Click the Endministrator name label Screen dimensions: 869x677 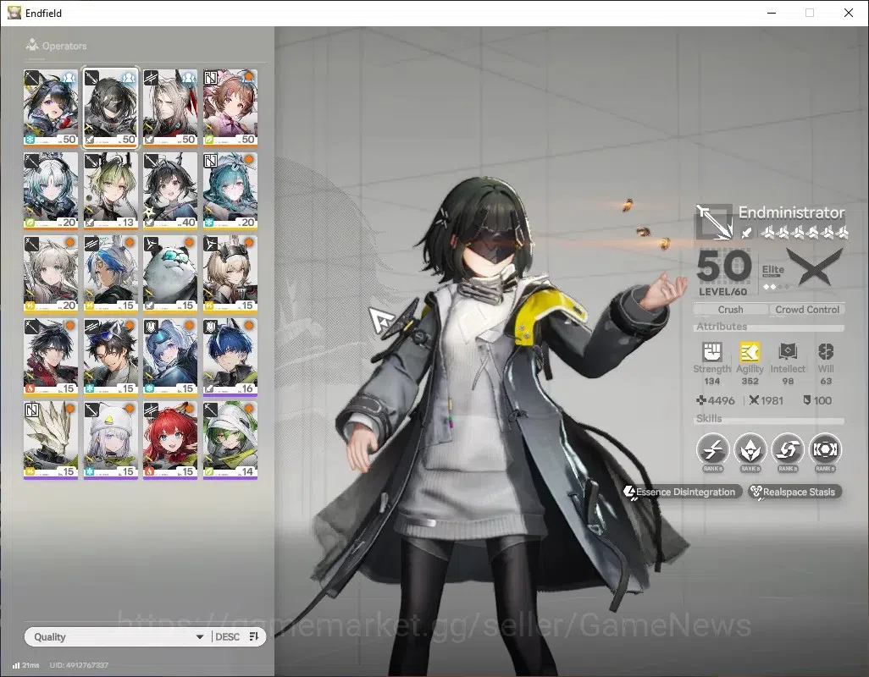[791, 212]
